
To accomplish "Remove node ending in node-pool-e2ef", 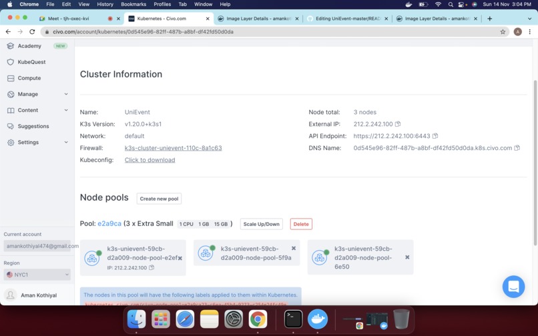I will (180, 258).
